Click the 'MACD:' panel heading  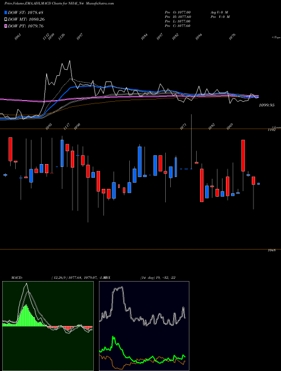pyautogui.click(x=16, y=278)
